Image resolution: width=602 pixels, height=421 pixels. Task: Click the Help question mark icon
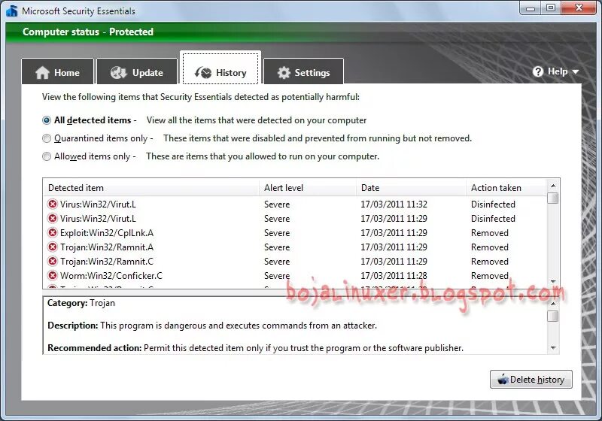pyautogui.click(x=538, y=71)
